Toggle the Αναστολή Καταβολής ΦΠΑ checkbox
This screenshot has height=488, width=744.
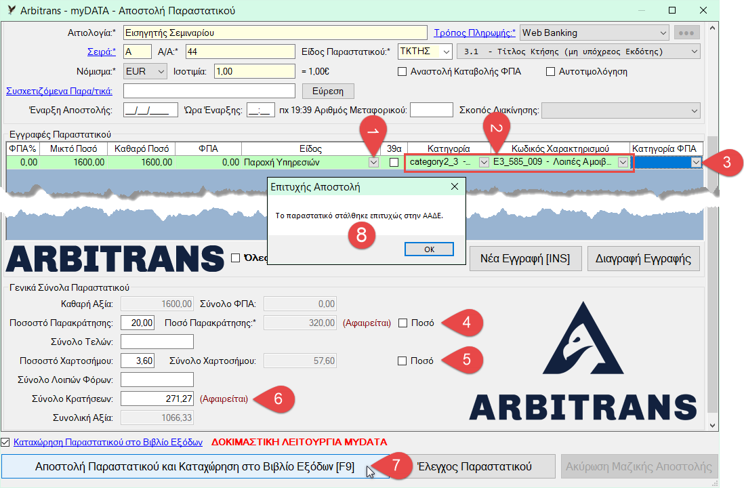click(x=402, y=72)
